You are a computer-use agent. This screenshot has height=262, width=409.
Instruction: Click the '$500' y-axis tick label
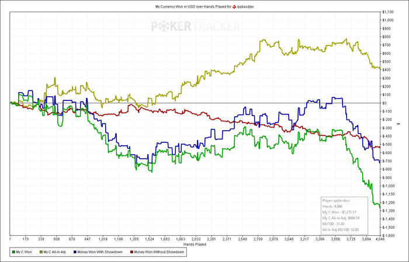(x=386, y=62)
